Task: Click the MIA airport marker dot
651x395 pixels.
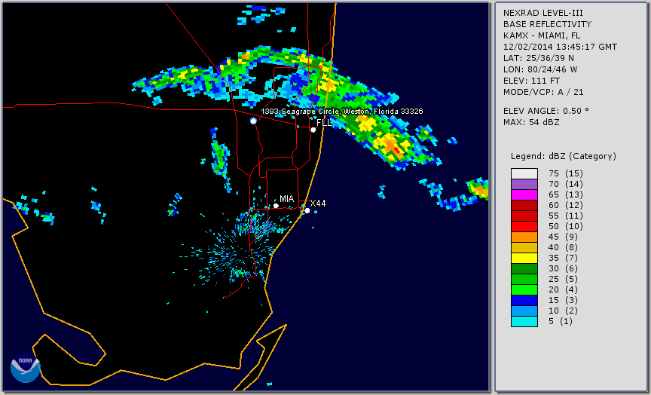Action: 276,206
